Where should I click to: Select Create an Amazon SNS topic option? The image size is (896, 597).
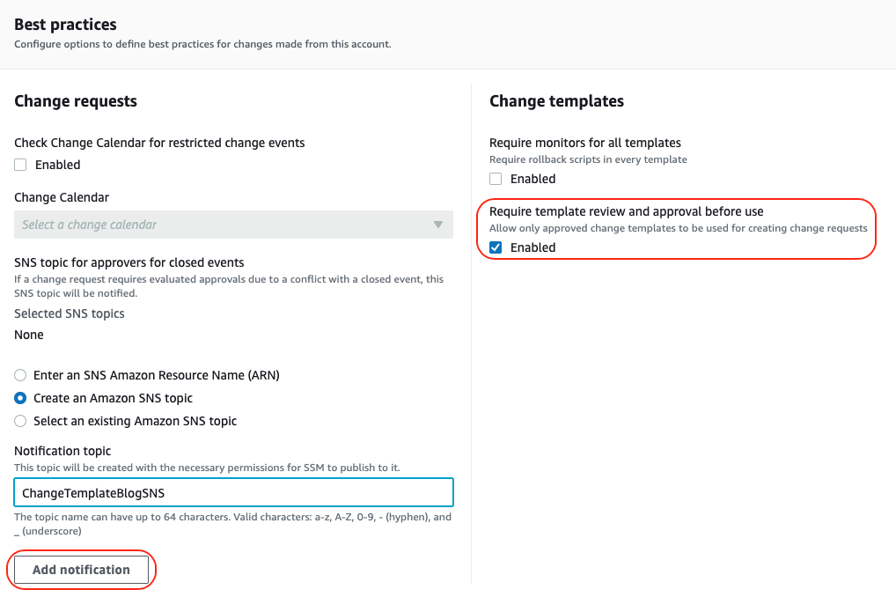19,397
